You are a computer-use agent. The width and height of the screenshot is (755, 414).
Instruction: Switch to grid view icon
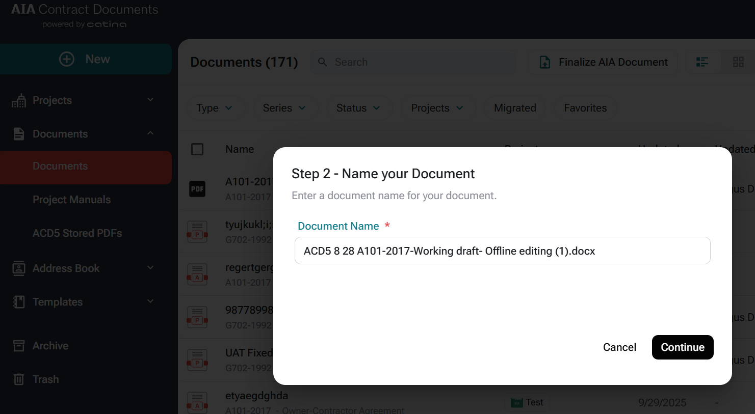(x=738, y=62)
